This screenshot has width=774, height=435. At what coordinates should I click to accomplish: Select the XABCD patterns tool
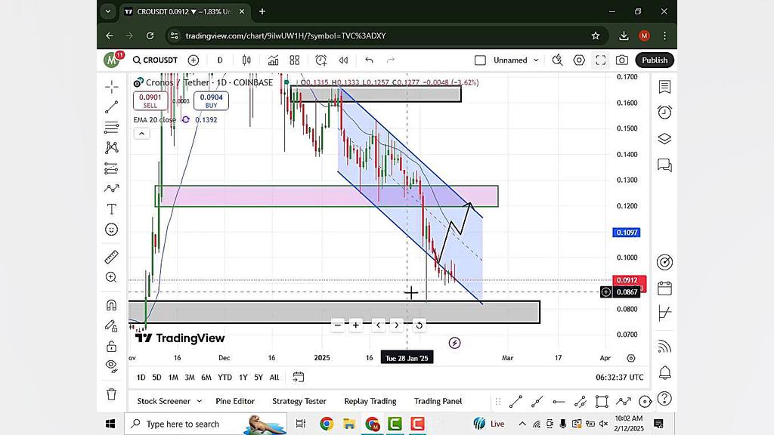pyautogui.click(x=112, y=147)
